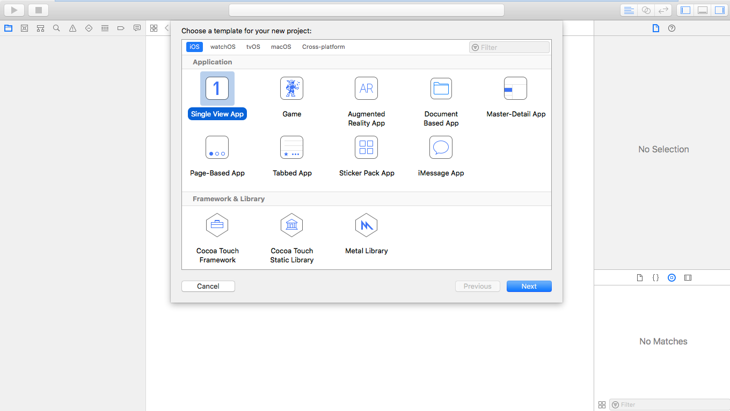The image size is (730, 411).
Task: Select the iOS platform tab
Action: (194, 47)
